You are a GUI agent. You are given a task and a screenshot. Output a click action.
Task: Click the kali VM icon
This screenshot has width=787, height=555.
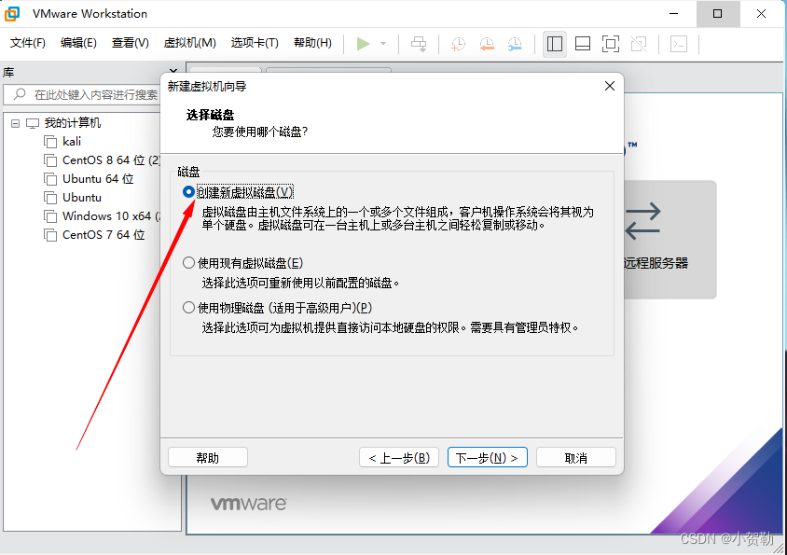tap(50, 142)
